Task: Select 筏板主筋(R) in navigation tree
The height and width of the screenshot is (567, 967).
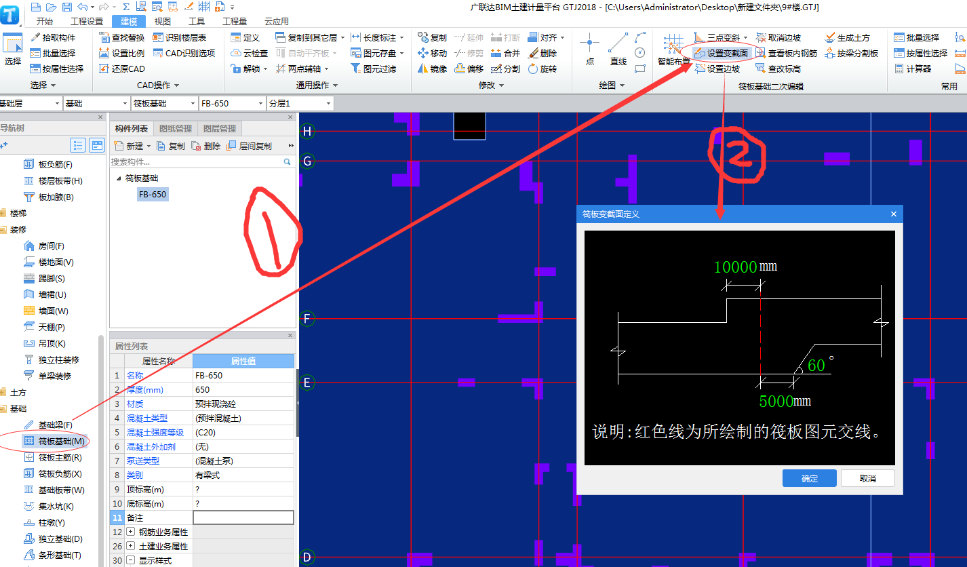Action: tap(53, 458)
